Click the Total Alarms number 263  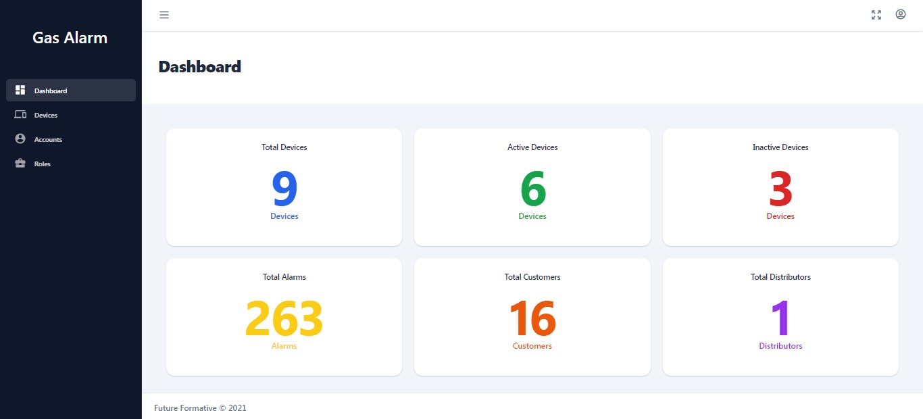tap(284, 318)
